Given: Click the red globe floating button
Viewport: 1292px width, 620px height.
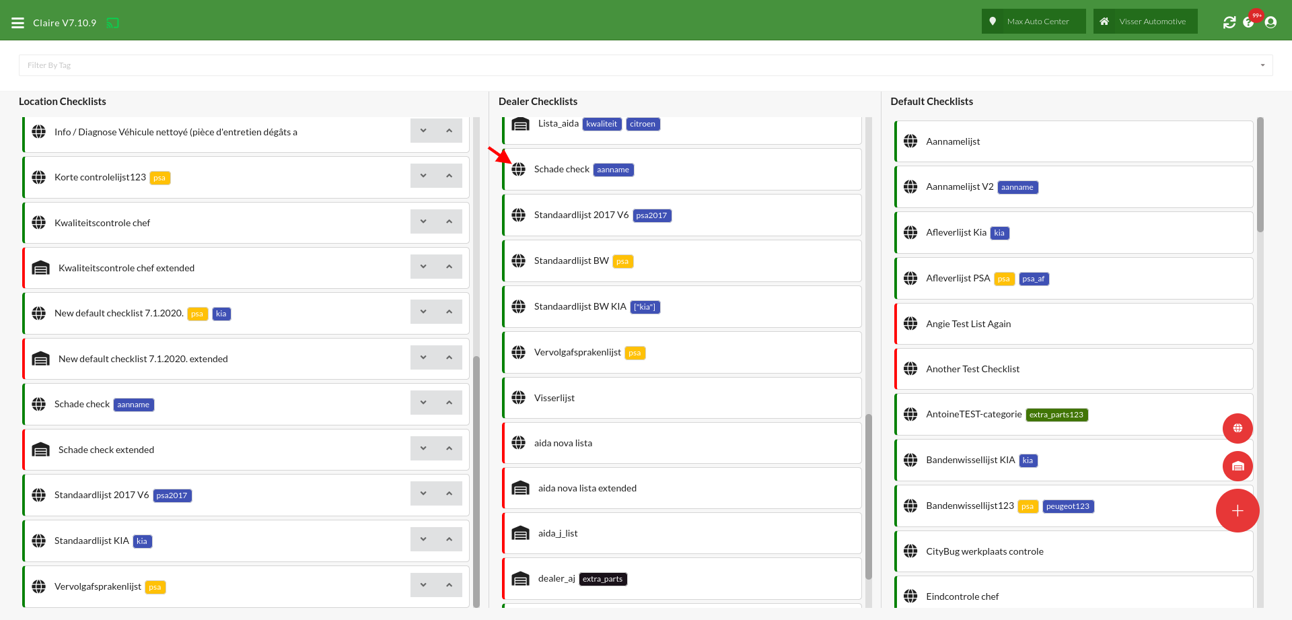Looking at the screenshot, I should pos(1237,428).
